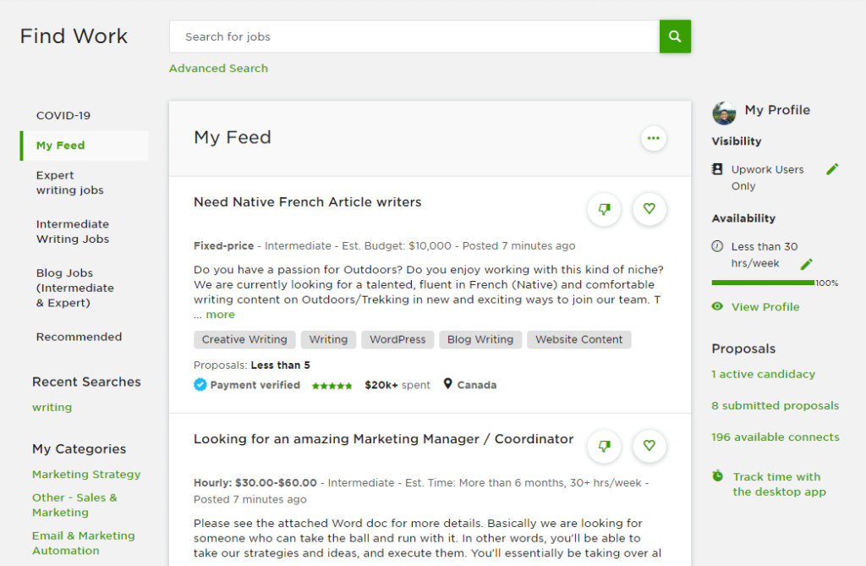
Task: Save the Native French Article writers job
Action: [x=649, y=209]
